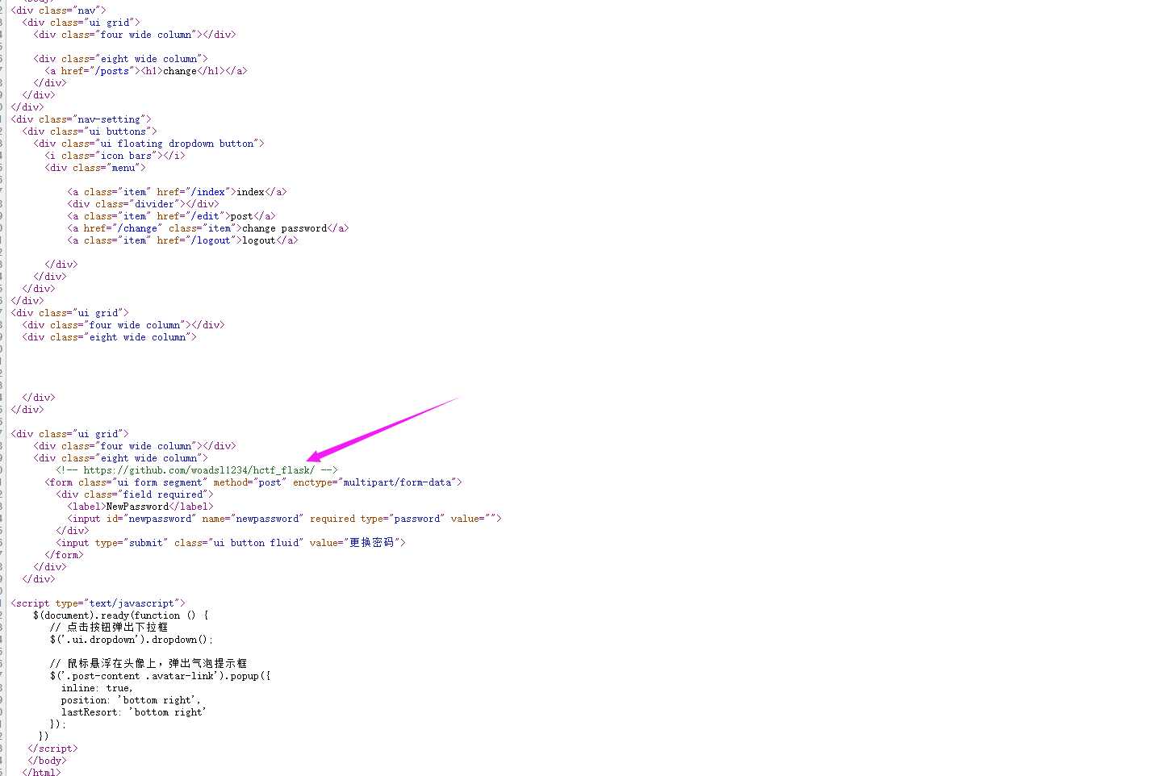
Task: Follow the "/change" href link
Action: pyautogui.click(x=137, y=228)
